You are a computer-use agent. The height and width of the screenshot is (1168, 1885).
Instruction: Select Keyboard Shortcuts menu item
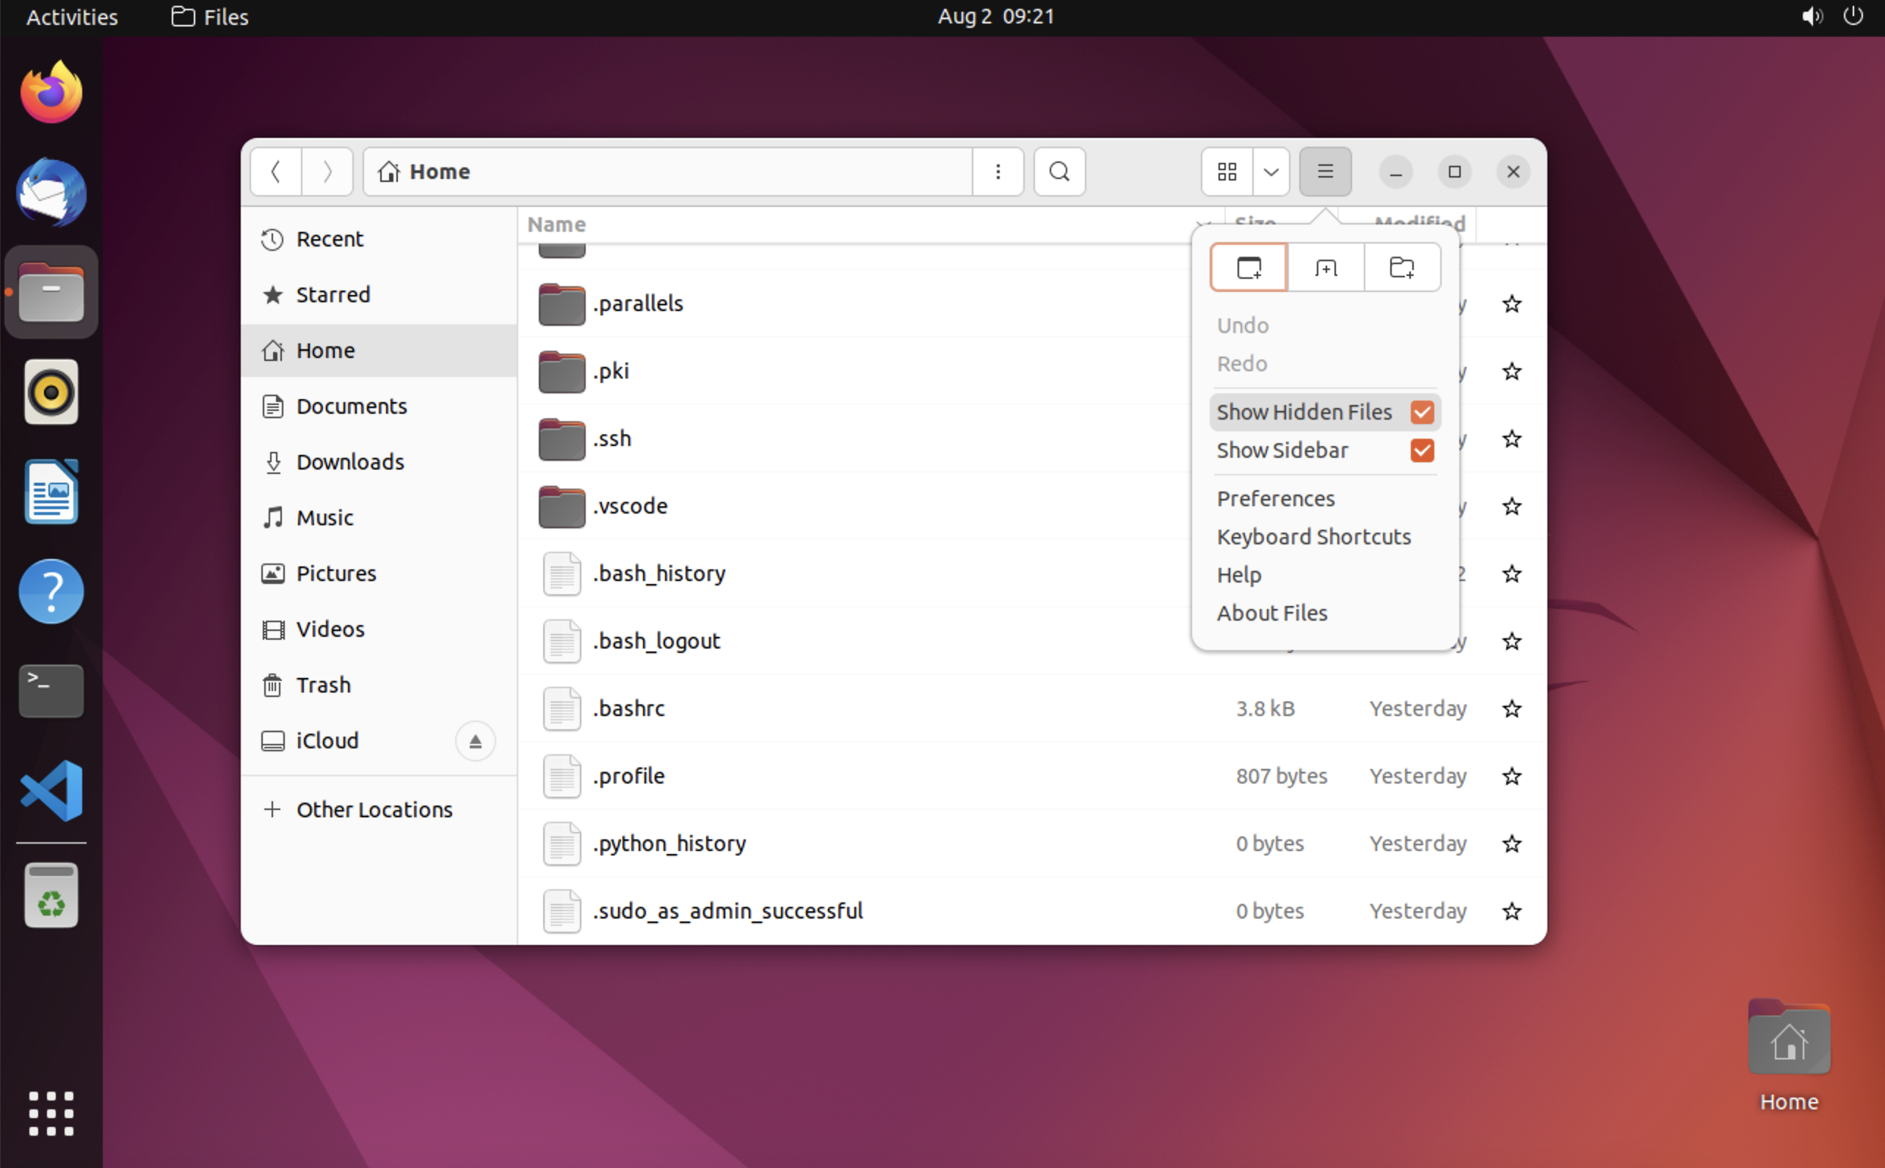1312,536
